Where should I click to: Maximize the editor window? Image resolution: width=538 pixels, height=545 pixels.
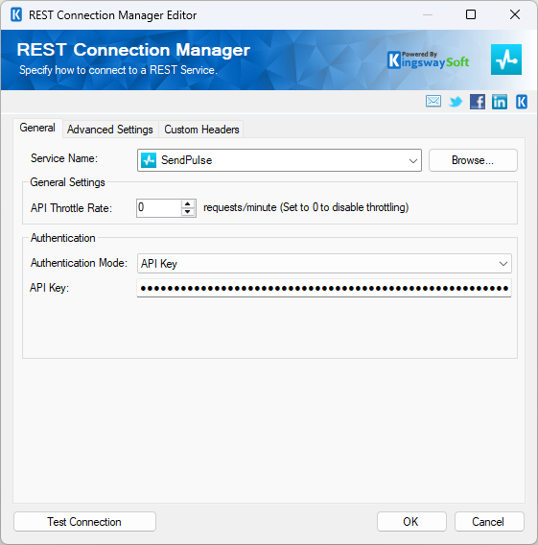pyautogui.click(x=471, y=14)
